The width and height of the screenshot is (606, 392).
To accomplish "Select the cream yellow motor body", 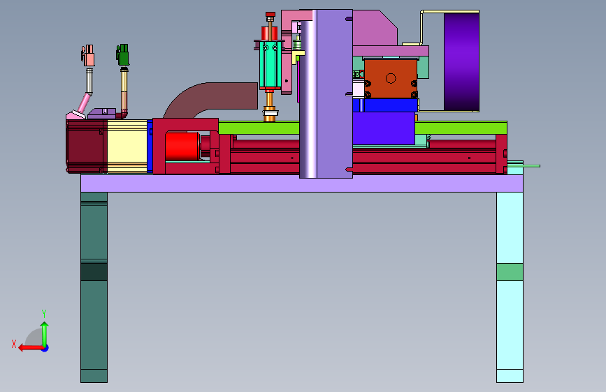I will coord(127,146).
